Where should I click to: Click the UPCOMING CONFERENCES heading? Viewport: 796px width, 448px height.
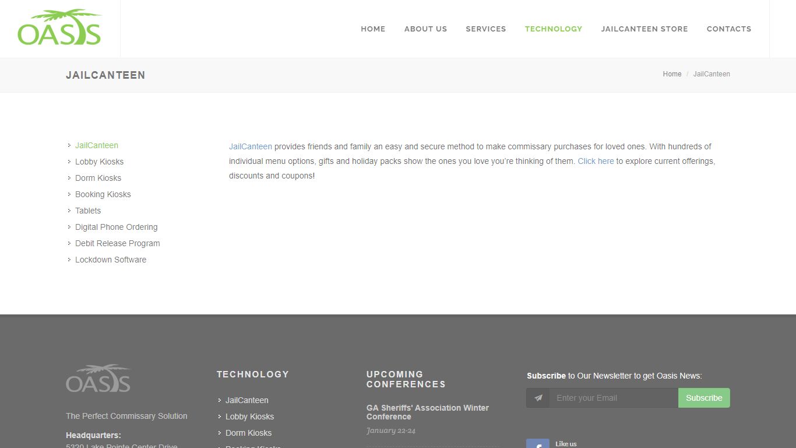[406, 379]
